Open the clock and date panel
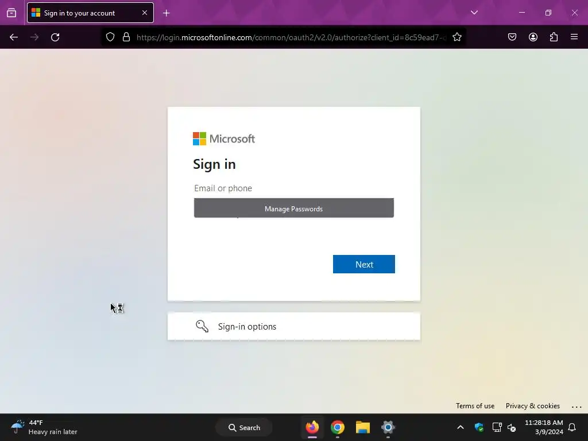The width and height of the screenshot is (588, 441). (x=544, y=427)
